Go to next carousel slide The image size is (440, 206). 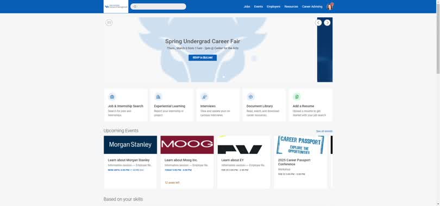pos(327,23)
